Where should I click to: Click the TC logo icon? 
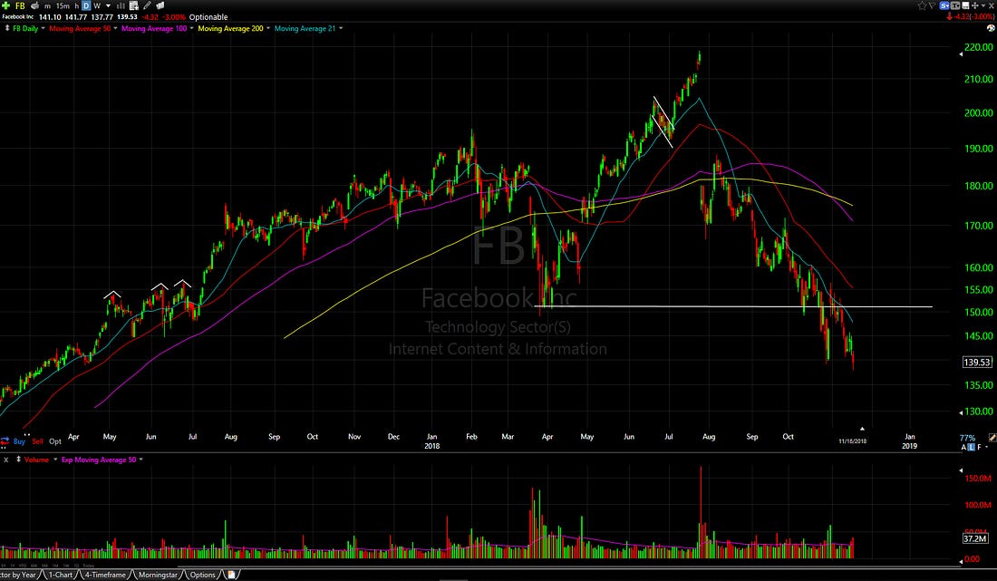(x=954, y=5)
